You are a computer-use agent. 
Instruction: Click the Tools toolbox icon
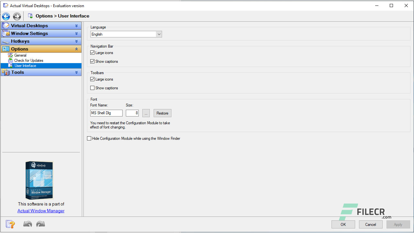pyautogui.click(x=6, y=72)
